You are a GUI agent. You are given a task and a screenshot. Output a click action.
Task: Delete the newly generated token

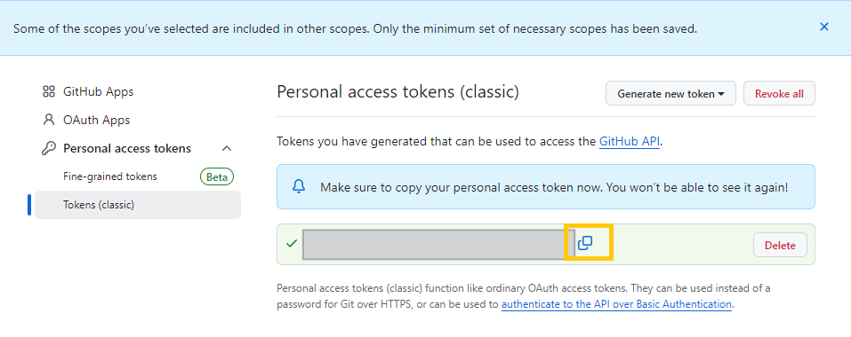click(780, 245)
